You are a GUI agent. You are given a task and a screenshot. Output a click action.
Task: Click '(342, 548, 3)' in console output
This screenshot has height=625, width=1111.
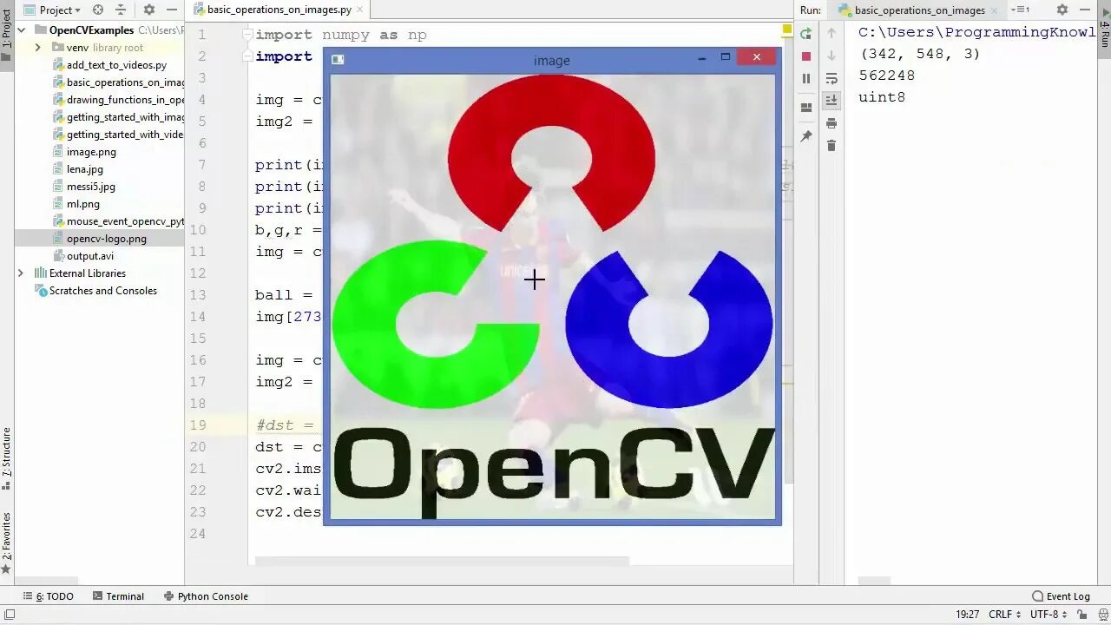click(919, 54)
